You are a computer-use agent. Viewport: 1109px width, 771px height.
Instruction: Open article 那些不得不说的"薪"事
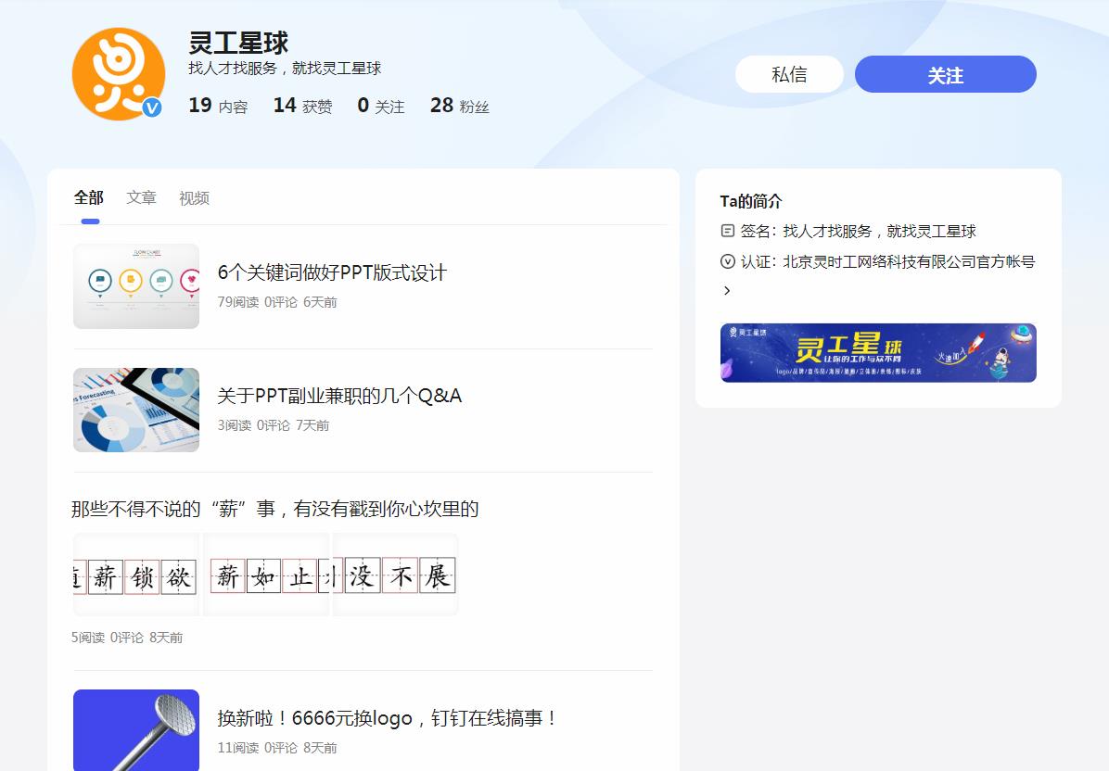(x=275, y=509)
